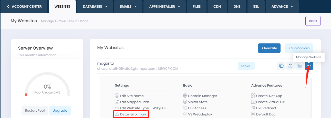
Task: Click the Create .Net App icon
Action: (x=253, y=96)
